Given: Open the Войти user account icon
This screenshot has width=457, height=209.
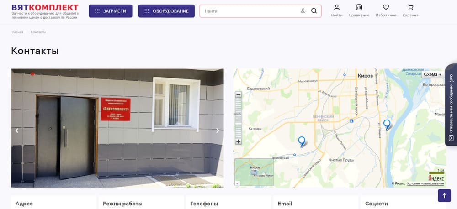Looking at the screenshot, I should coord(337,11).
